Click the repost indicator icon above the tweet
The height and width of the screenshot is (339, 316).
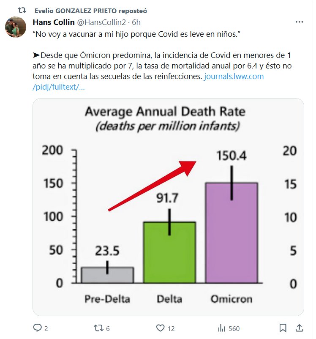[x=24, y=10]
